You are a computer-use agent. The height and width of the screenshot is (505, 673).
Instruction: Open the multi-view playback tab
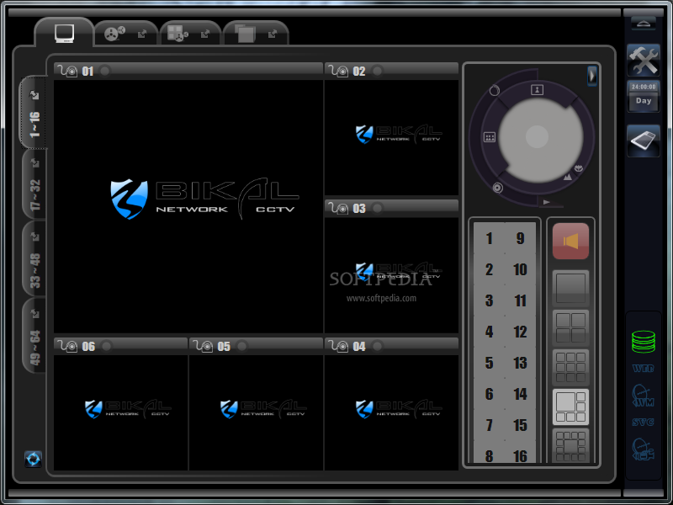pyautogui.click(x=178, y=33)
